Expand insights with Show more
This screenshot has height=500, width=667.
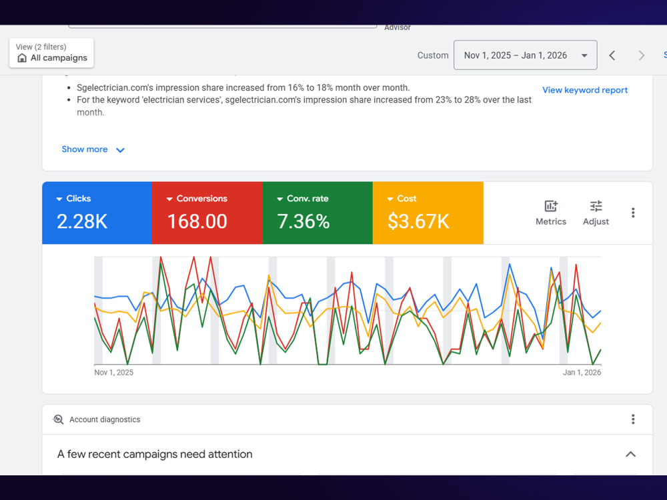[93, 149]
